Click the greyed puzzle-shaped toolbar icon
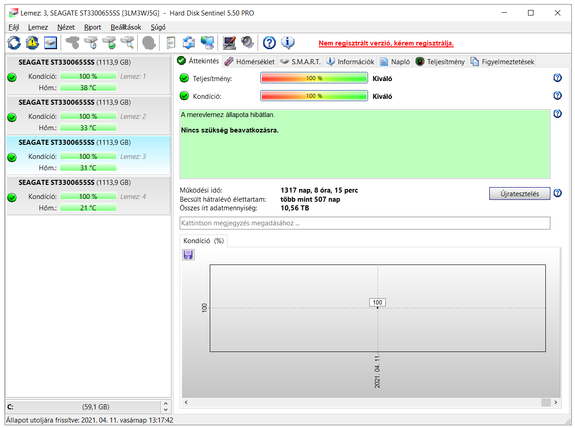Image resolution: width=575 pixels, height=428 pixels. [73, 43]
